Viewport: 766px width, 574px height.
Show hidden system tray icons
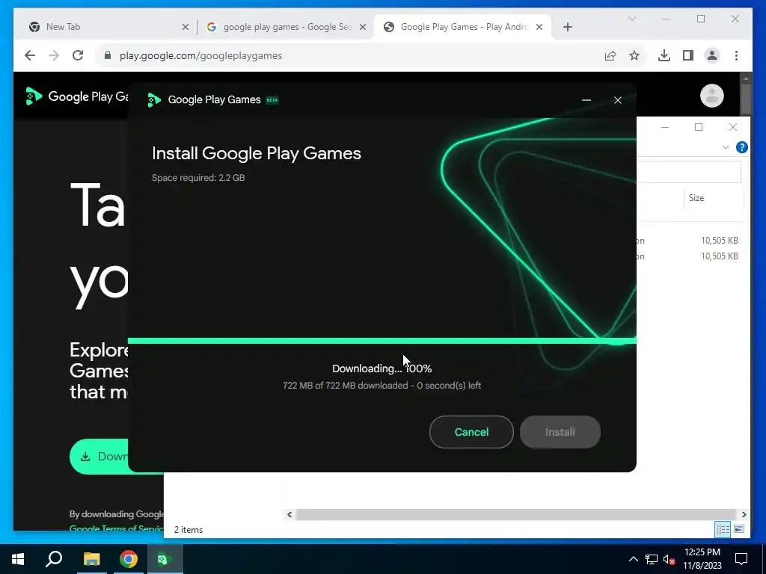click(x=633, y=559)
